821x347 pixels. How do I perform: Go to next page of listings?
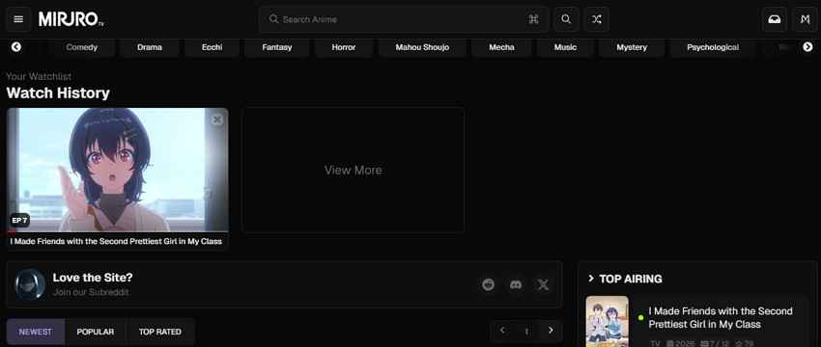tap(551, 331)
